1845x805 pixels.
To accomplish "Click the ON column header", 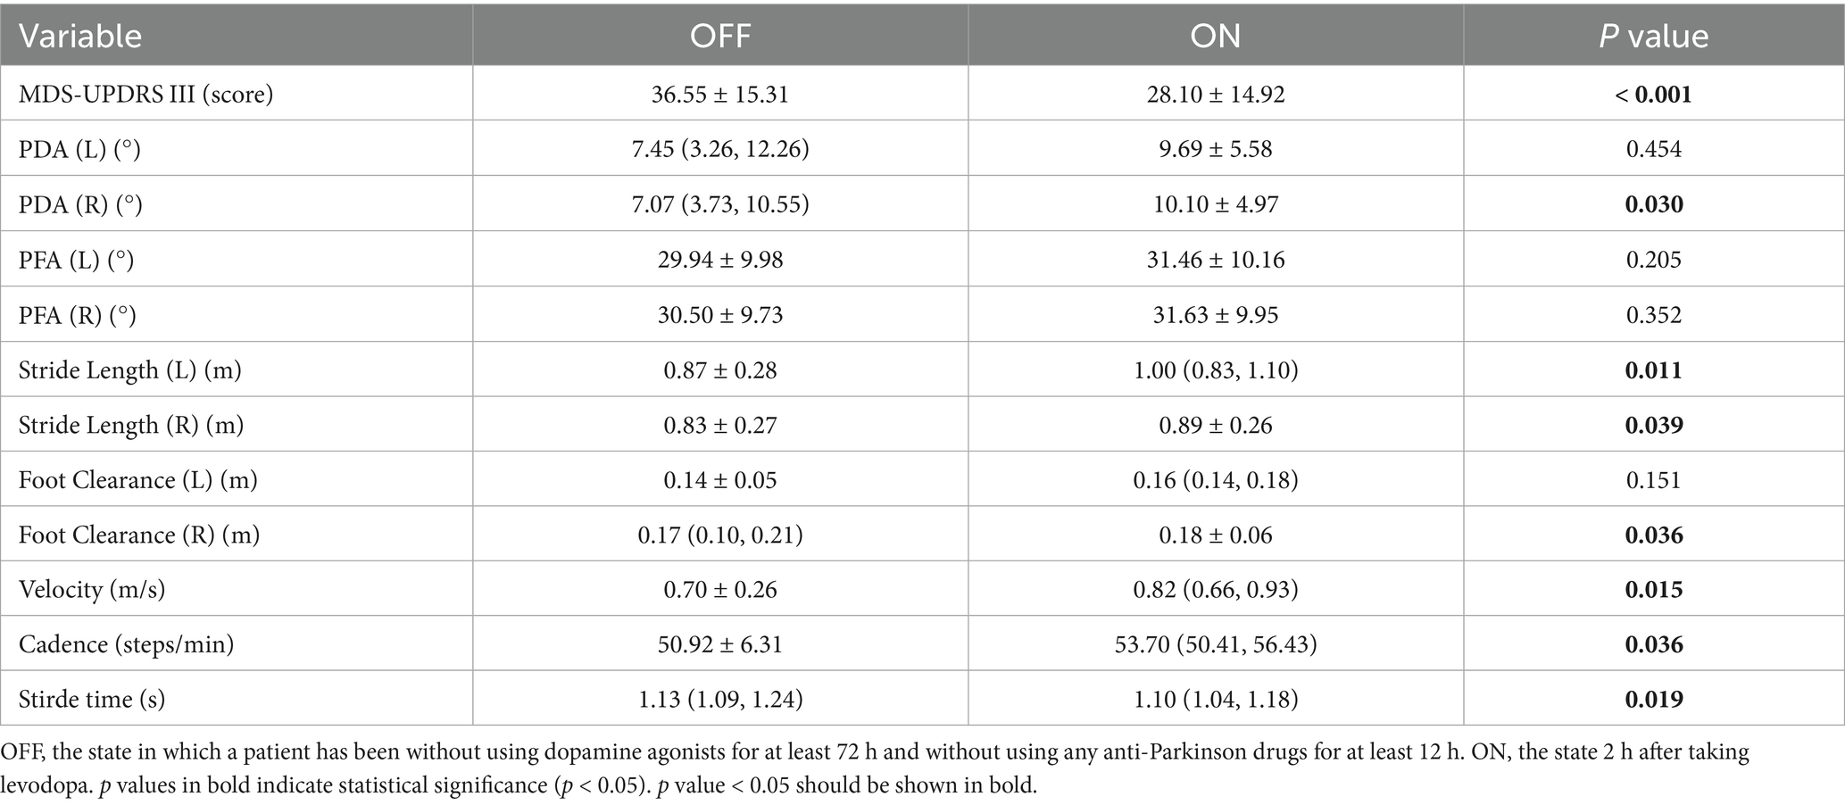I will click(1215, 36).
